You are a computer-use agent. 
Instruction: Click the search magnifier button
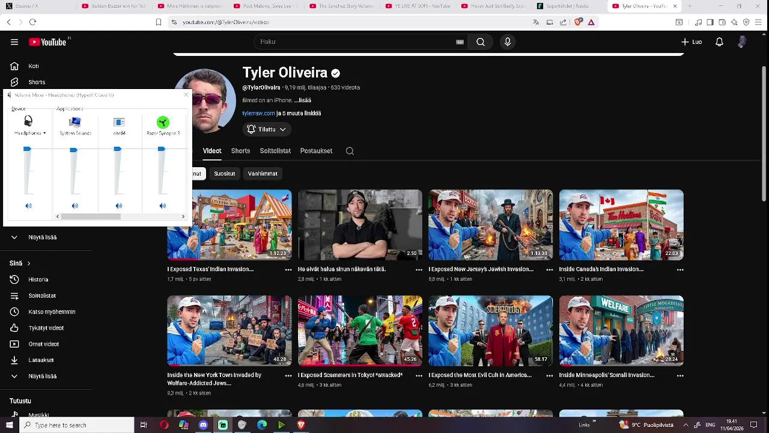click(481, 42)
